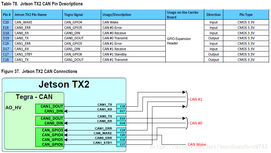Viewport: 271px width, 153px height.
Task: Click the red 'CAN #1' label
Action: click(196, 99)
